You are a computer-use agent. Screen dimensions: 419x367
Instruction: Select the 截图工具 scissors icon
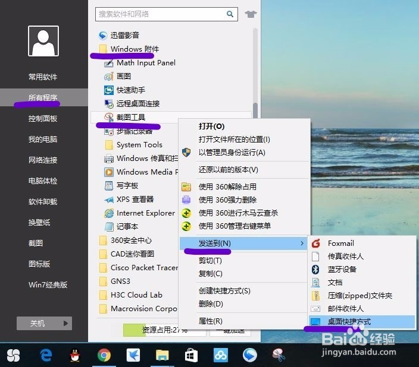(108, 118)
